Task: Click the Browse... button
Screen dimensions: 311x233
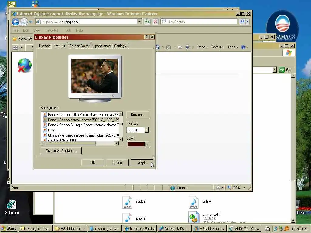Action: click(x=138, y=114)
